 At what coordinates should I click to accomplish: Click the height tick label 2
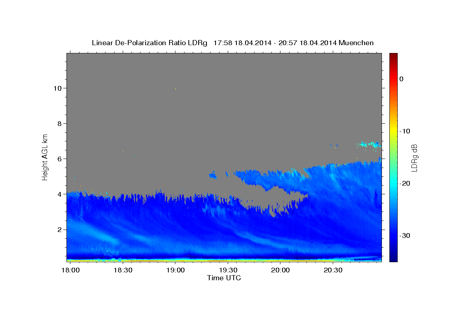[60, 230]
